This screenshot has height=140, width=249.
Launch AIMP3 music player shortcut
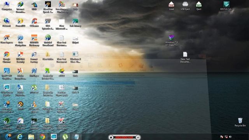point(20,105)
